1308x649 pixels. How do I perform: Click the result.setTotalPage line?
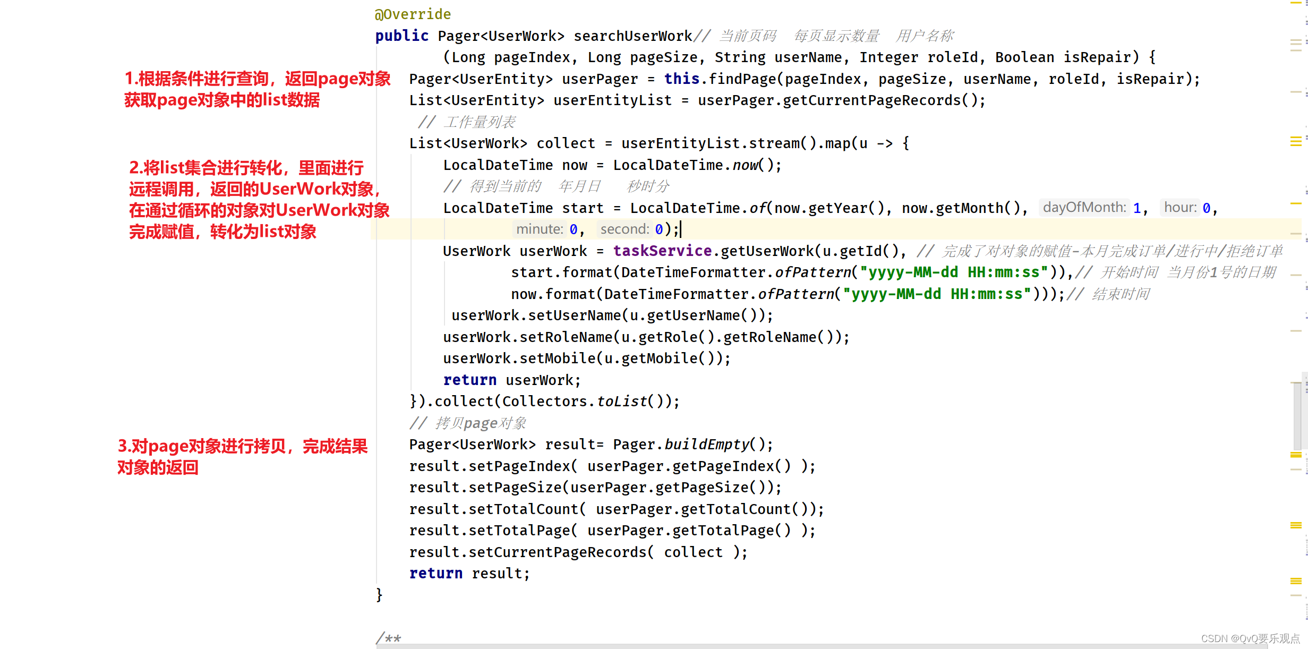(x=612, y=531)
